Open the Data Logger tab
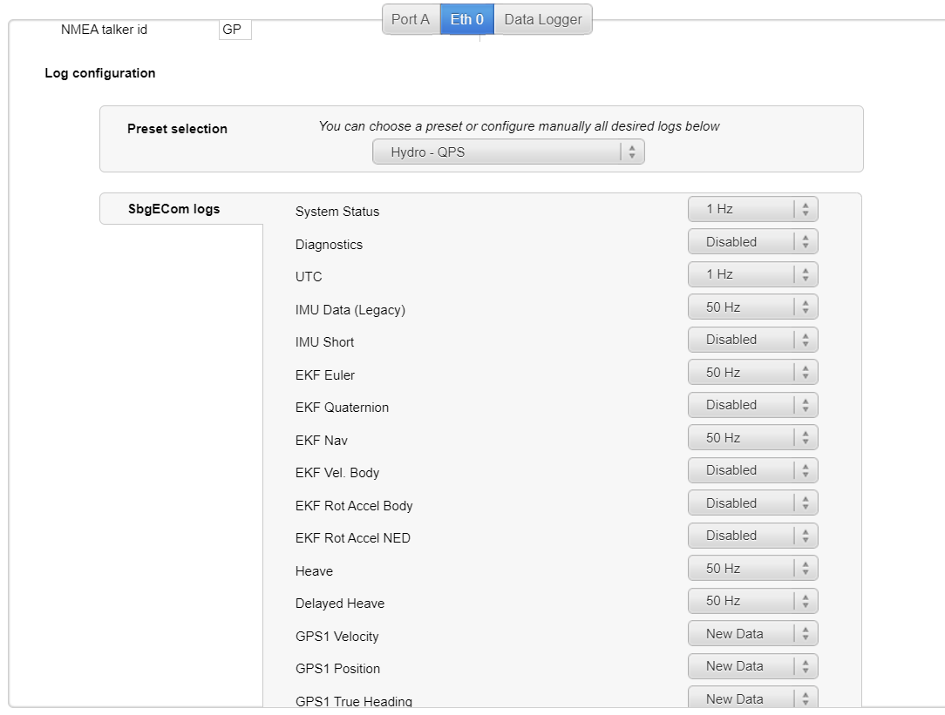This screenshot has width=945, height=715. [x=543, y=19]
